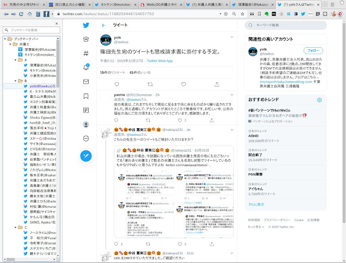The image size is (346, 263).
Task: Collapse the 弁護士 bookmark folder
Action: click(10, 44)
